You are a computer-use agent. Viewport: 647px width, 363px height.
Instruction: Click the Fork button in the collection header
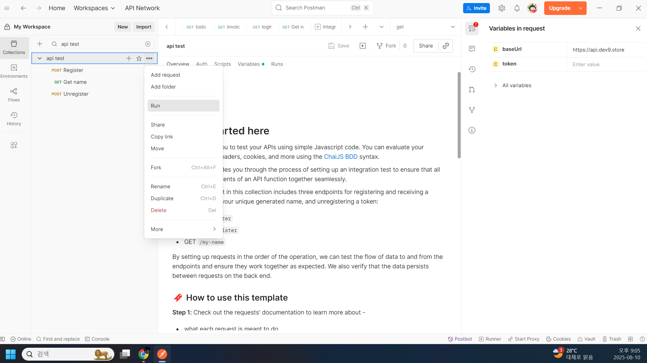coord(386,46)
